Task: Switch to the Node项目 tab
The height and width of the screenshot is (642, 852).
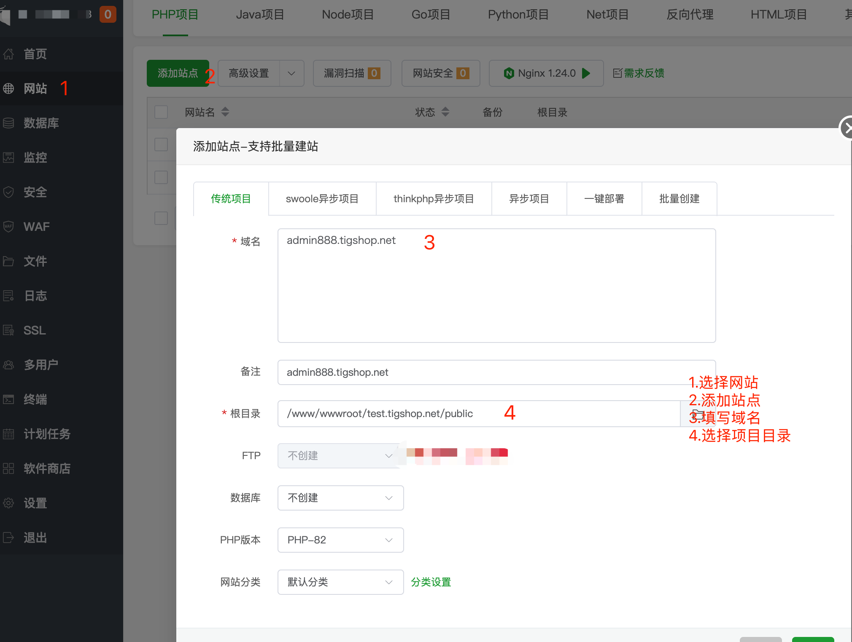Action: click(348, 15)
